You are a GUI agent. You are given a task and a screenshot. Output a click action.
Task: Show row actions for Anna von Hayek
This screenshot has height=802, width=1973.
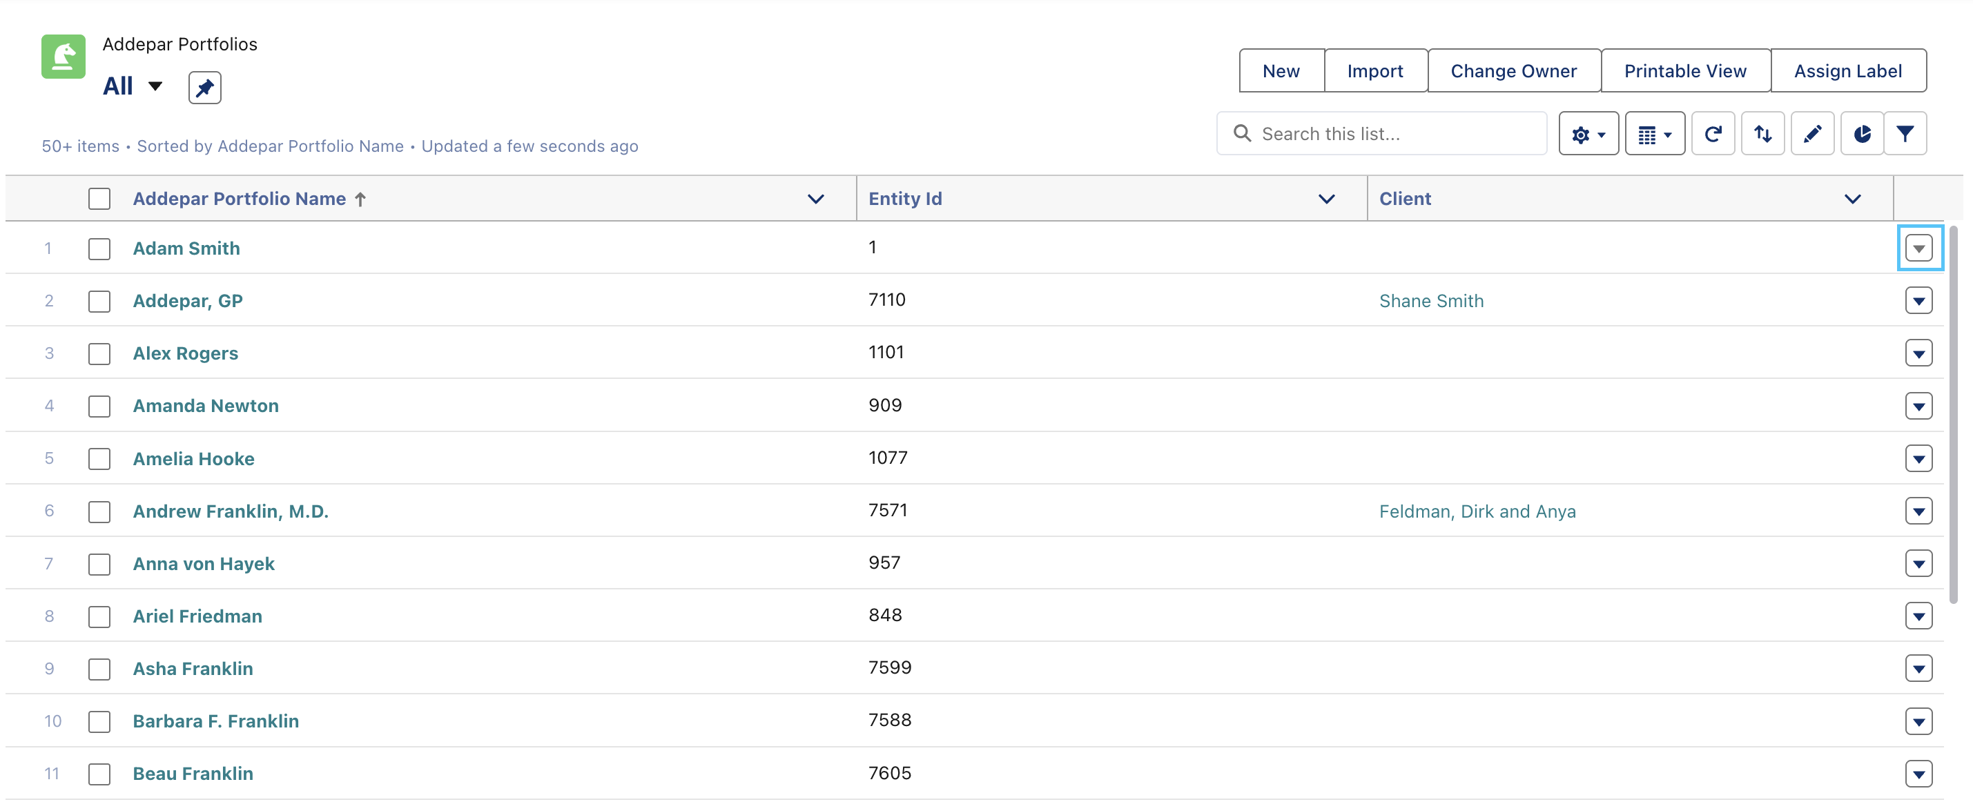click(1918, 565)
